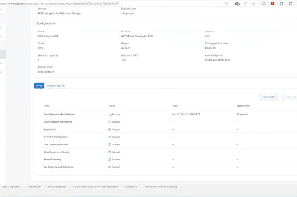297x197 pixels.
Task: Switch to the Steps tab
Action: click(x=39, y=86)
